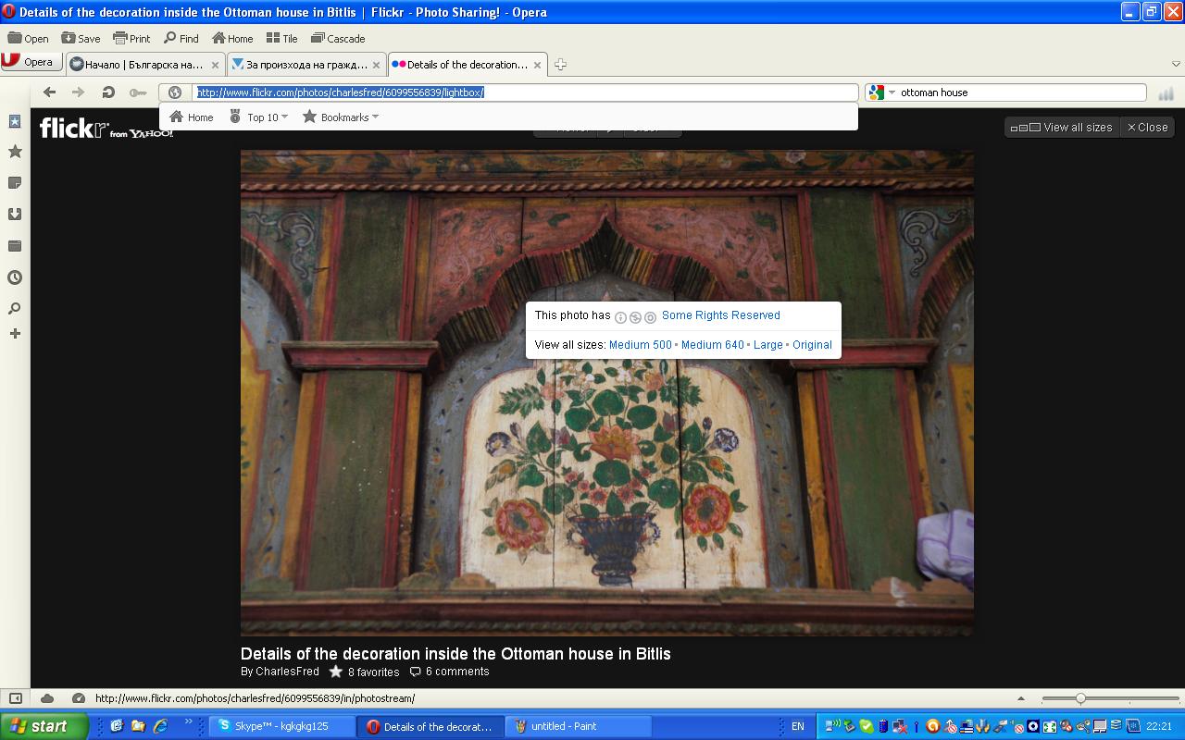Viewport: 1185px width, 740px height.
Task: Click the site globe badge in address field
Action: (174, 92)
